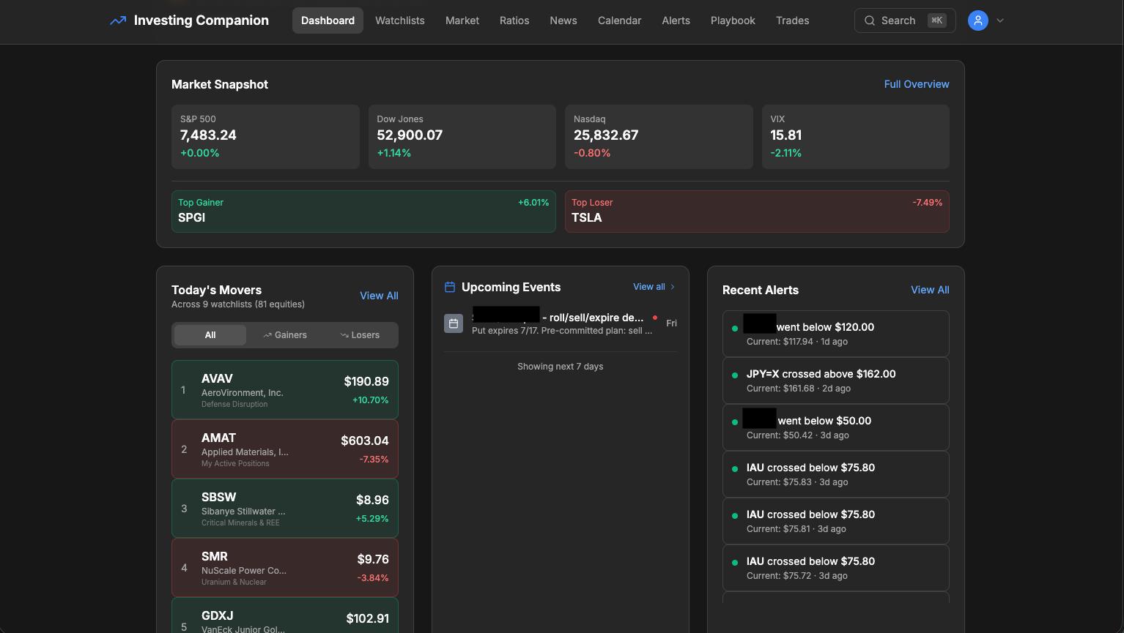Navigate to the Trades page
This screenshot has width=1124, height=633.
pyautogui.click(x=793, y=20)
